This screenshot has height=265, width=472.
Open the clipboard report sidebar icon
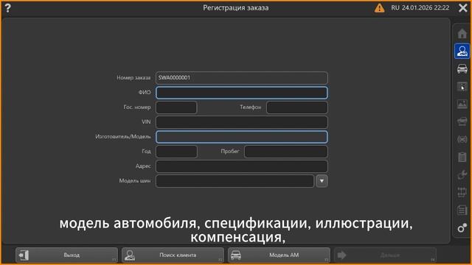[462, 157]
